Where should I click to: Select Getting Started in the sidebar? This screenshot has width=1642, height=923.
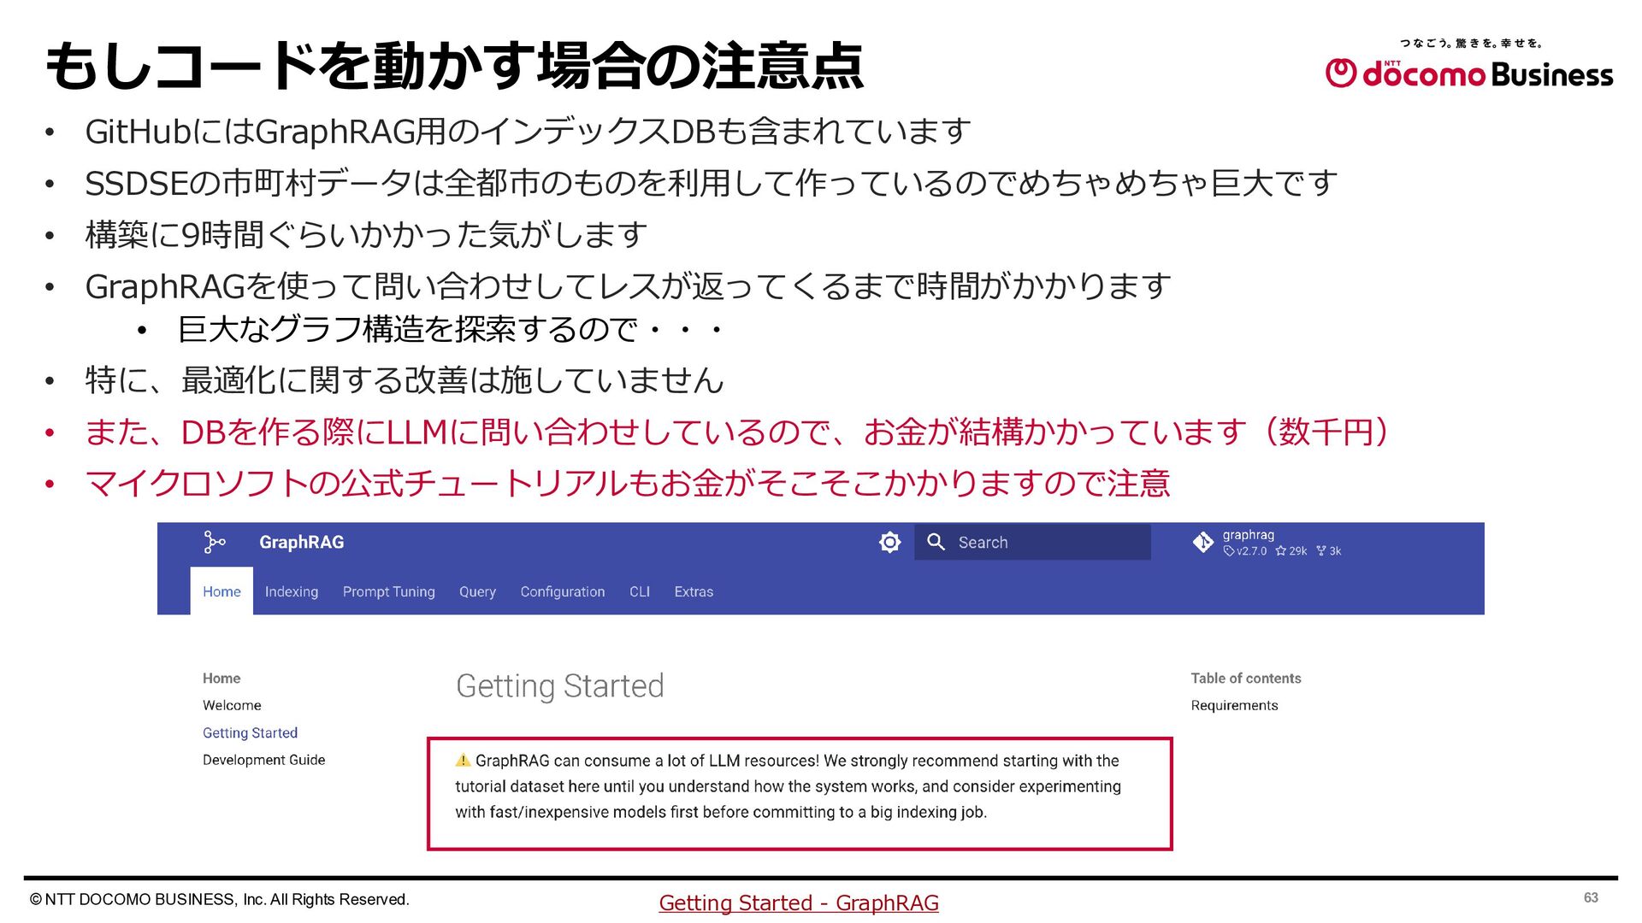(250, 732)
